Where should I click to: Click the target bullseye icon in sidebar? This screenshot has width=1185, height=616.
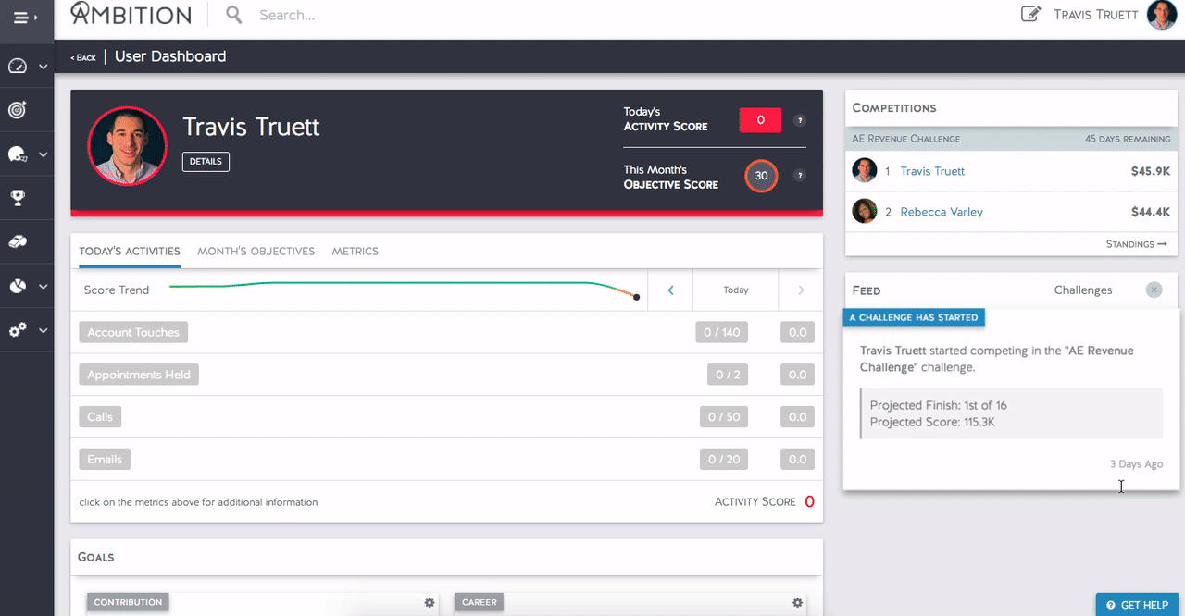point(18,110)
